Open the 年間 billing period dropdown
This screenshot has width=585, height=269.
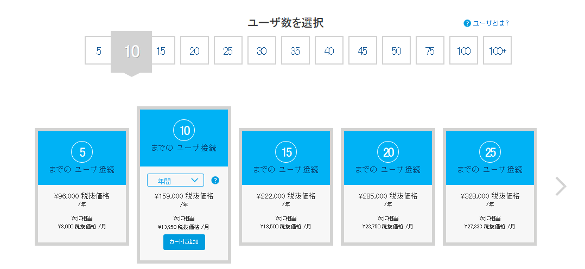(x=175, y=180)
